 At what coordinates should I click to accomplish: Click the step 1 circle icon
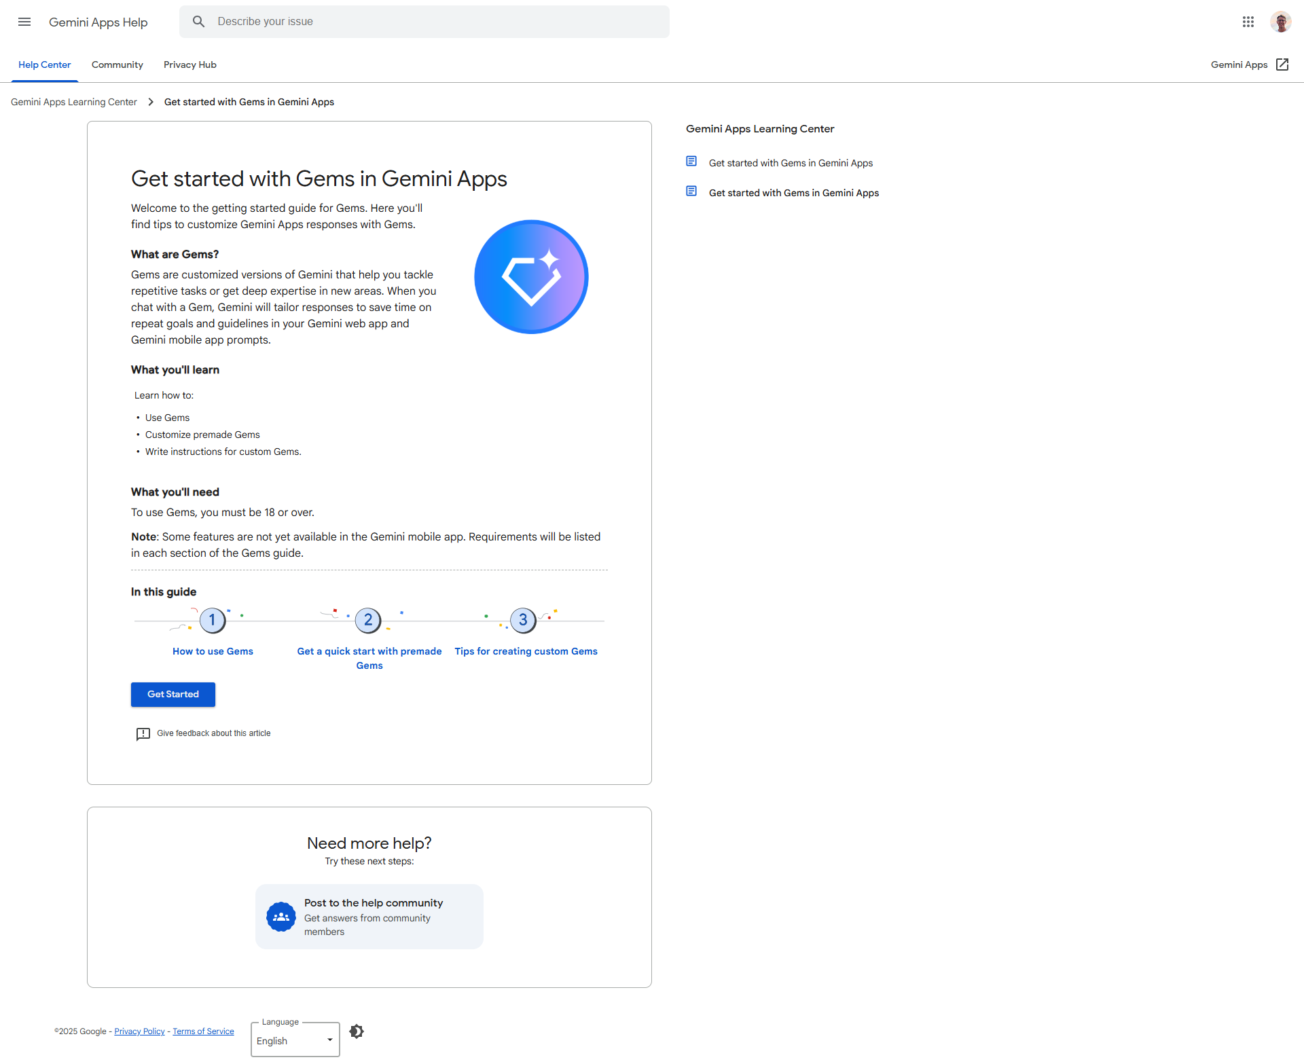click(213, 620)
